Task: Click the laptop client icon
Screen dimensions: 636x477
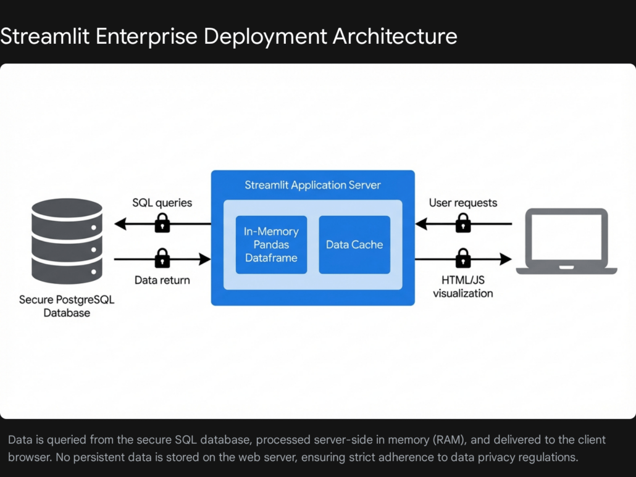Action: click(566, 241)
